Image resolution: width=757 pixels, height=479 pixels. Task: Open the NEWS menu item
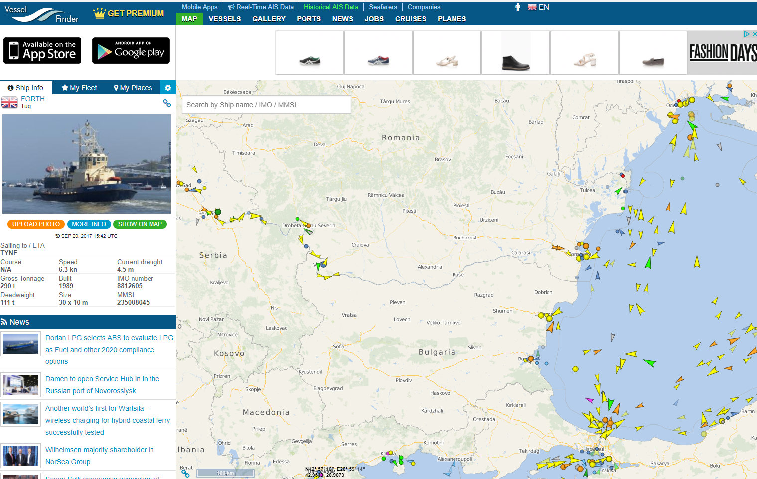(x=343, y=19)
